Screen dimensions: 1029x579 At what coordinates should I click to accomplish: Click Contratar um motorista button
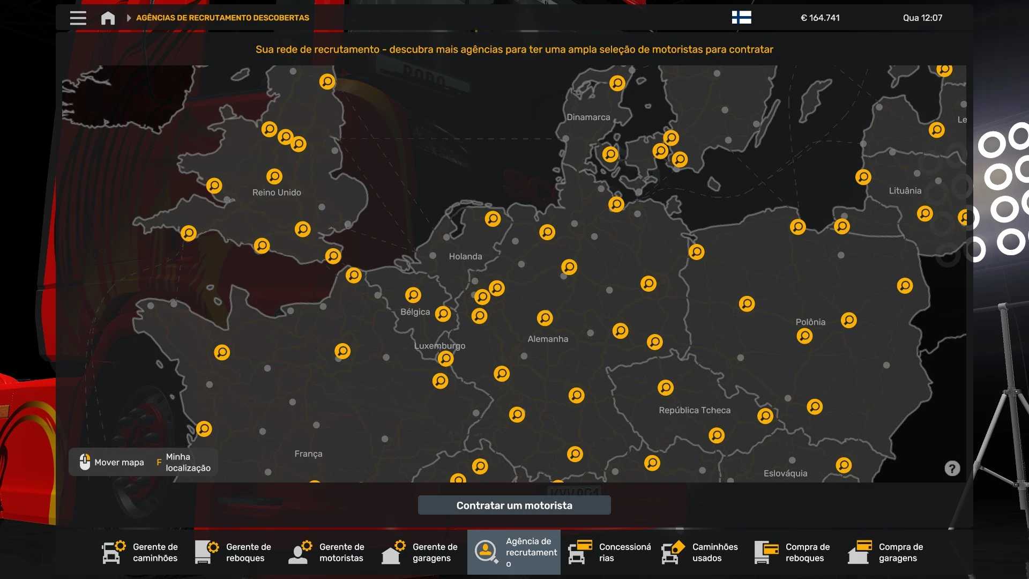pos(514,506)
